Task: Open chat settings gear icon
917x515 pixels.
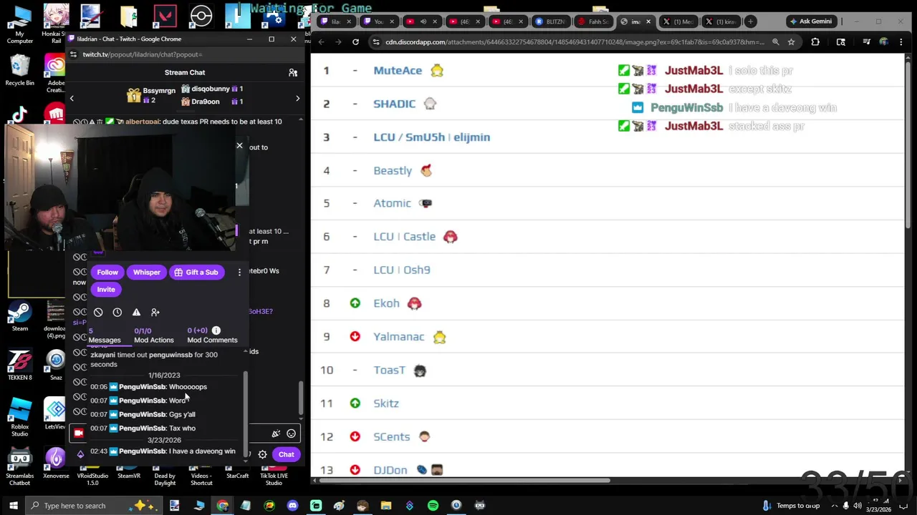Action: click(263, 454)
